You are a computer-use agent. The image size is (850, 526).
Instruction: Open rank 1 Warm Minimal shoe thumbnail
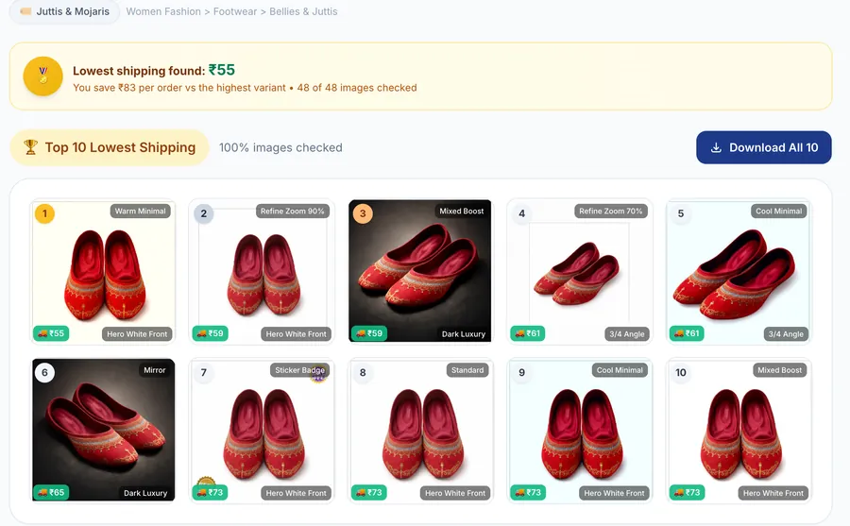click(103, 271)
